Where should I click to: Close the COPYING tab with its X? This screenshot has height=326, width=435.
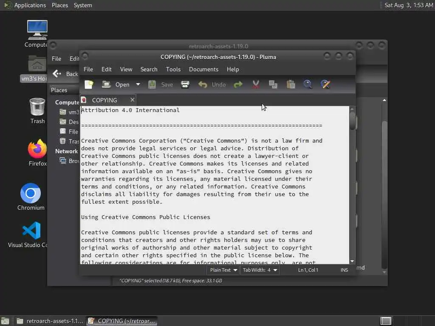coord(133,100)
